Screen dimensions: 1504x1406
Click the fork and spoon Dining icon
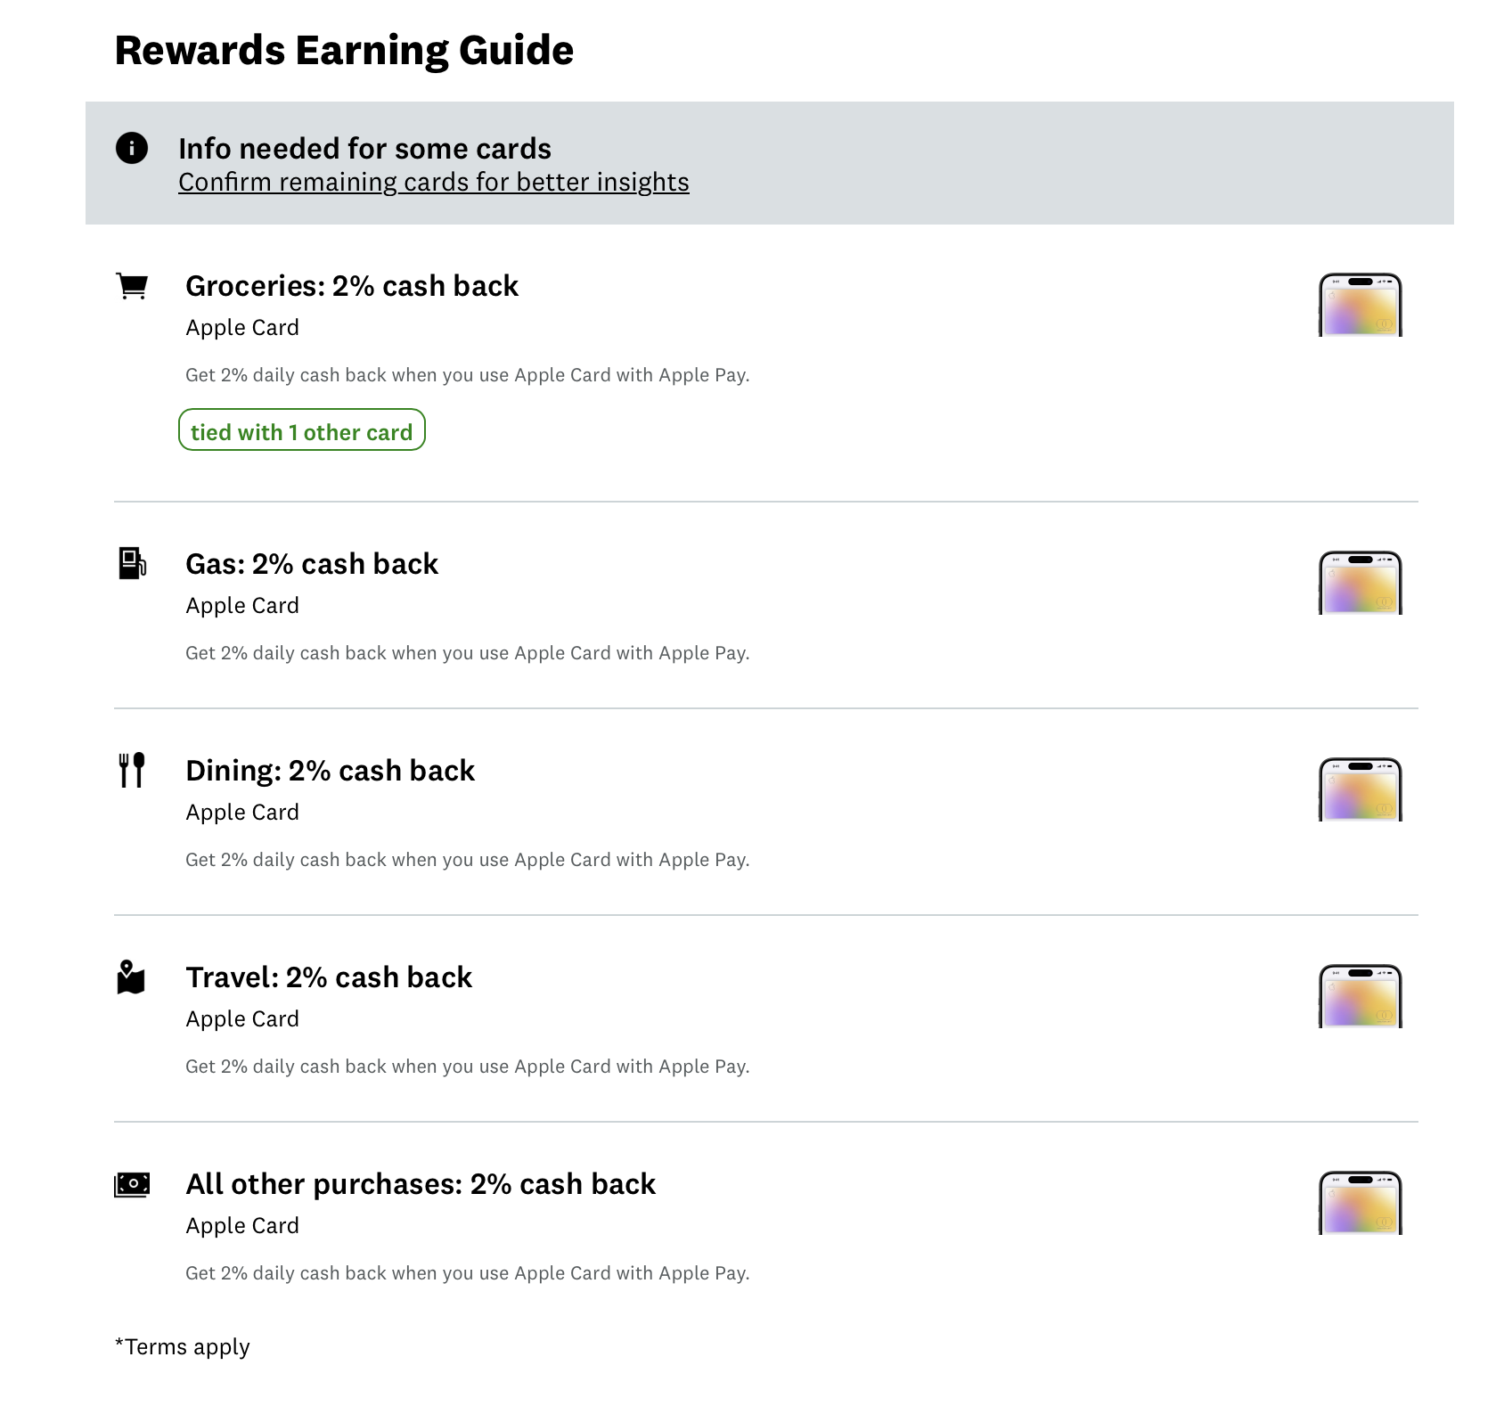[132, 770]
